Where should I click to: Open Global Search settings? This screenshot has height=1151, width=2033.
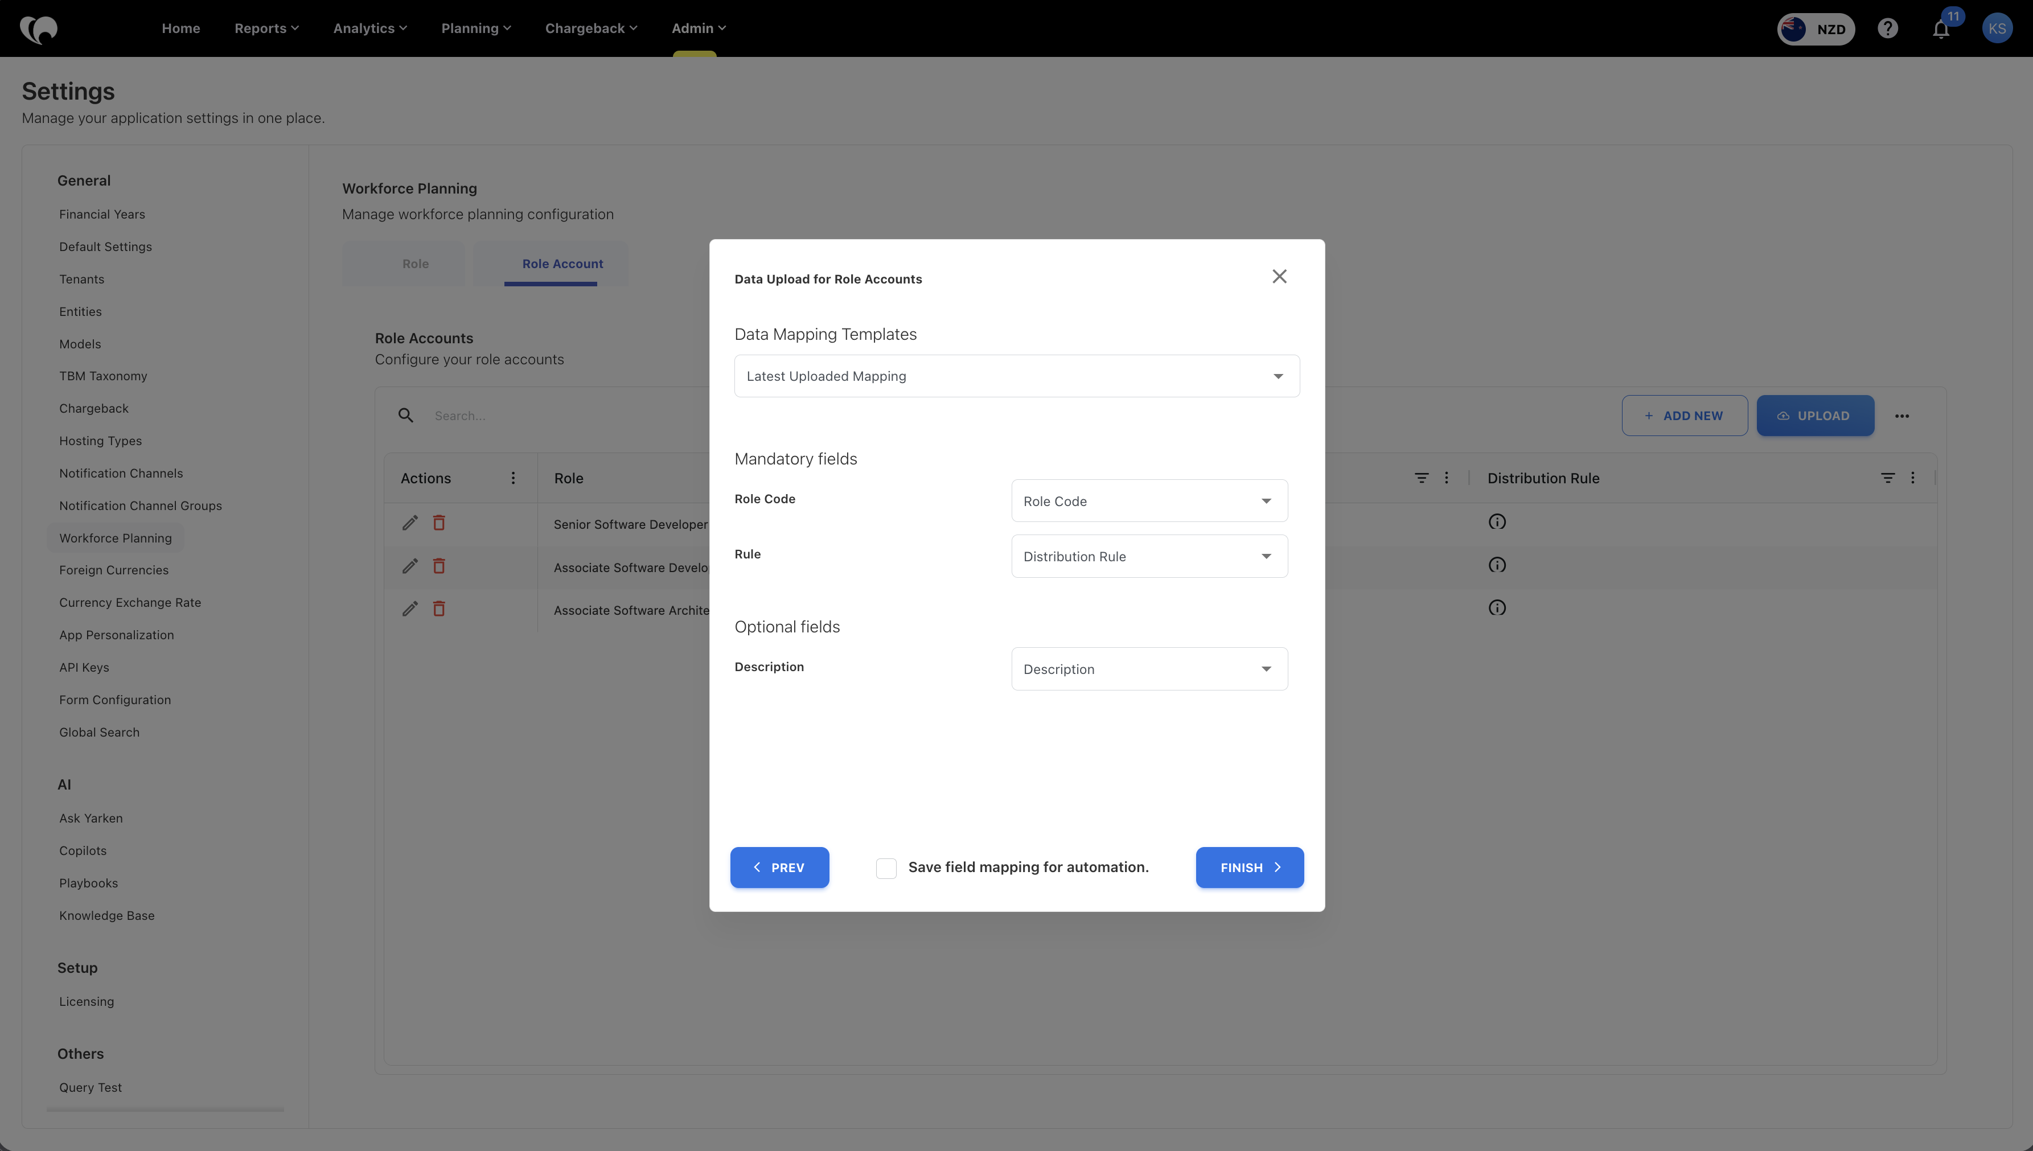(99, 732)
